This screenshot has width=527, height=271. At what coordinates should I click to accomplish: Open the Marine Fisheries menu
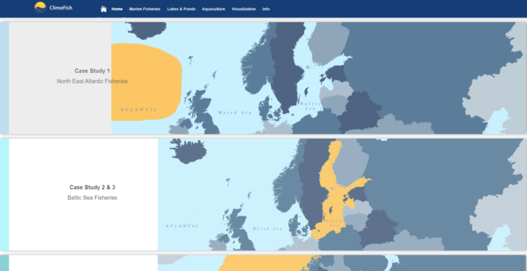[x=145, y=9]
